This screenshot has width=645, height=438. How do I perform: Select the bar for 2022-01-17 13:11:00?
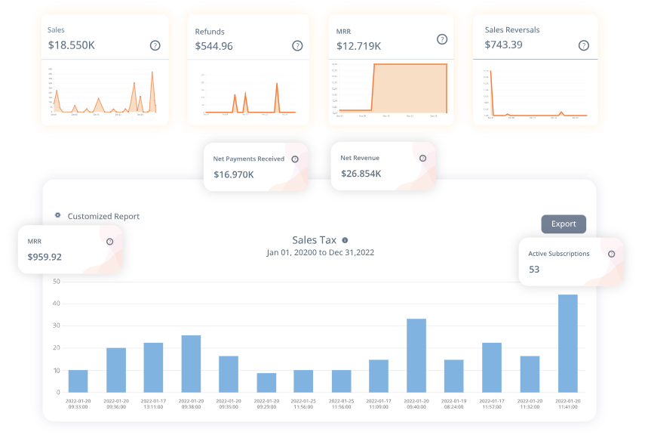(x=153, y=368)
